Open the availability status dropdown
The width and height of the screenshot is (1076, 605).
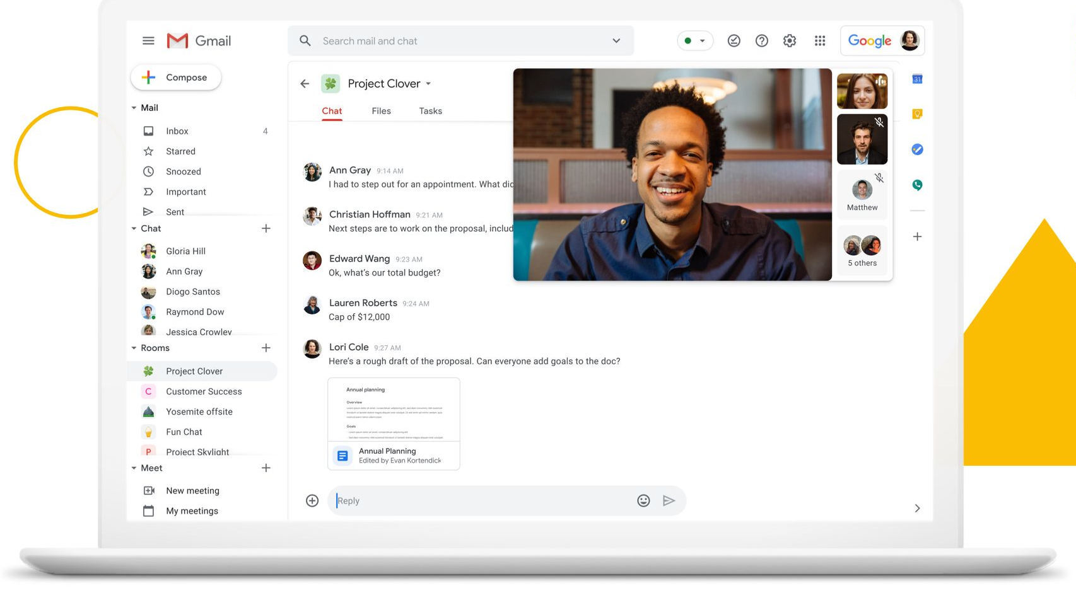click(x=702, y=40)
